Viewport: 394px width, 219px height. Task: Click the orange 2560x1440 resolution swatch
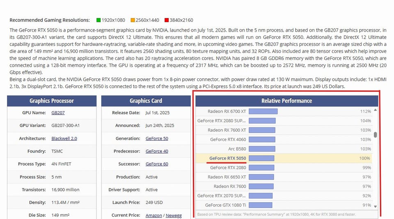(133, 20)
